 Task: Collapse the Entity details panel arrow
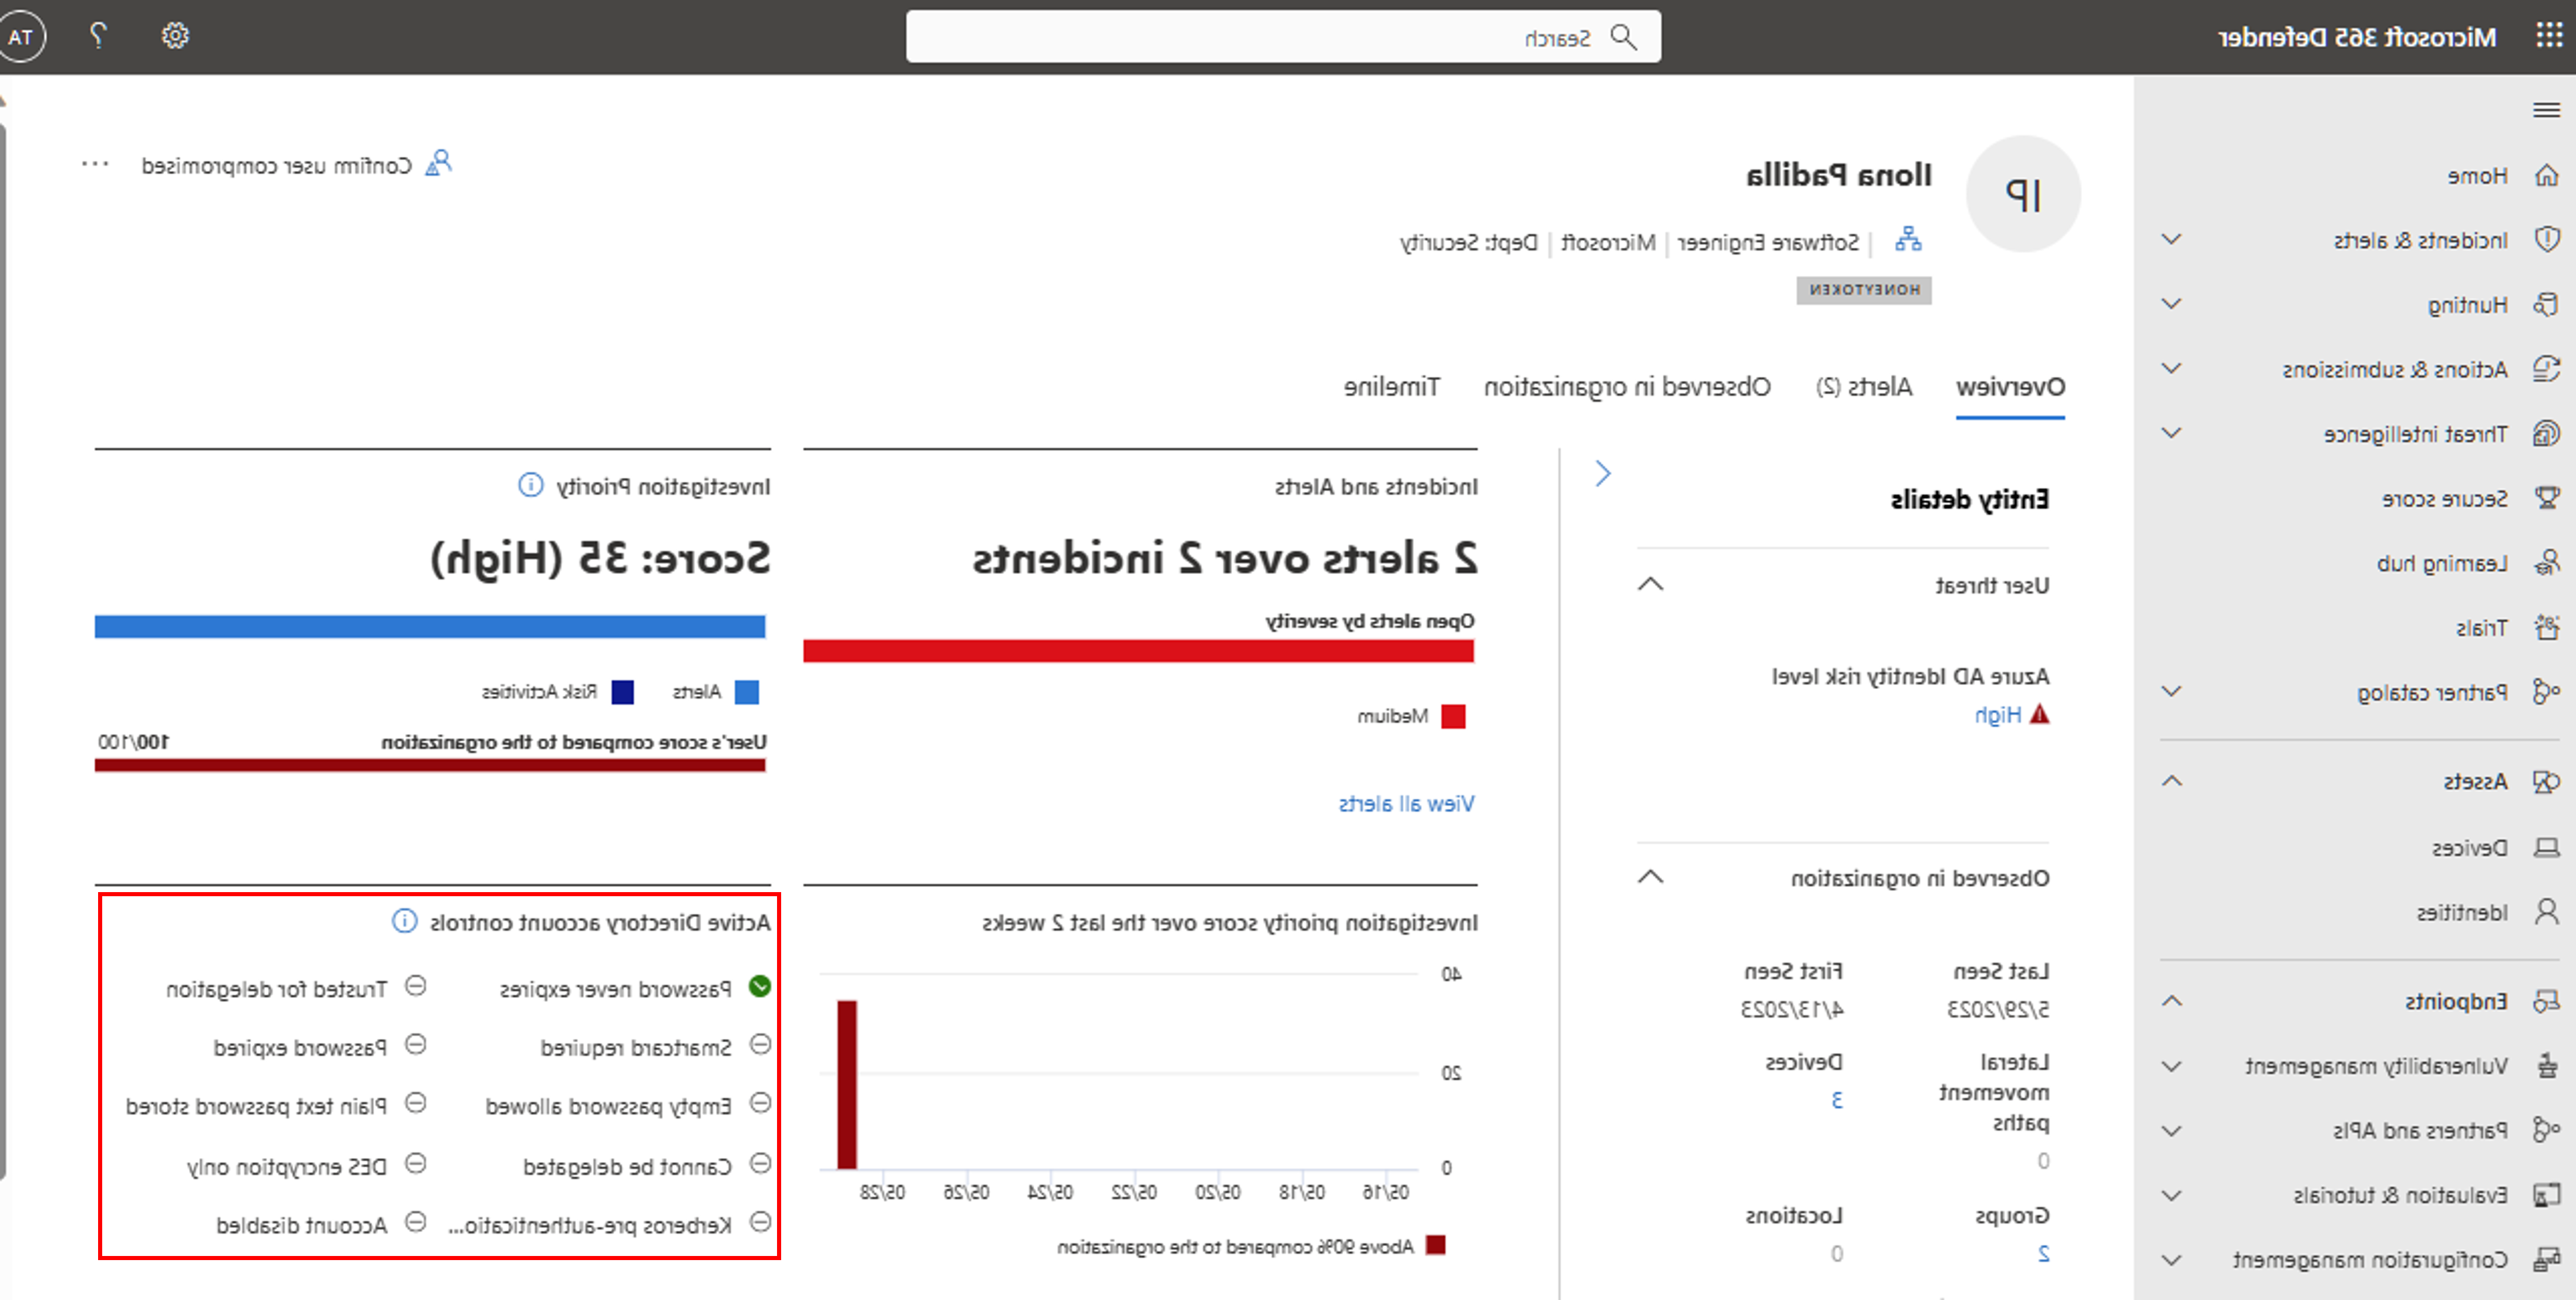click(x=1603, y=474)
